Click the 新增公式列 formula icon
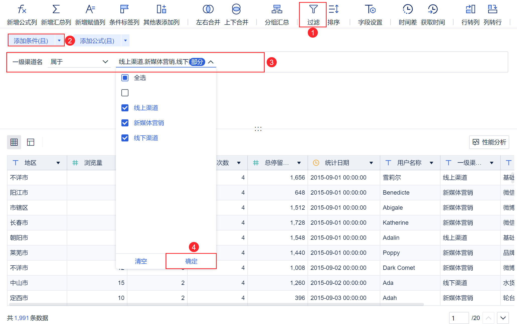Screen dimensions: 517x324 [x=22, y=10]
